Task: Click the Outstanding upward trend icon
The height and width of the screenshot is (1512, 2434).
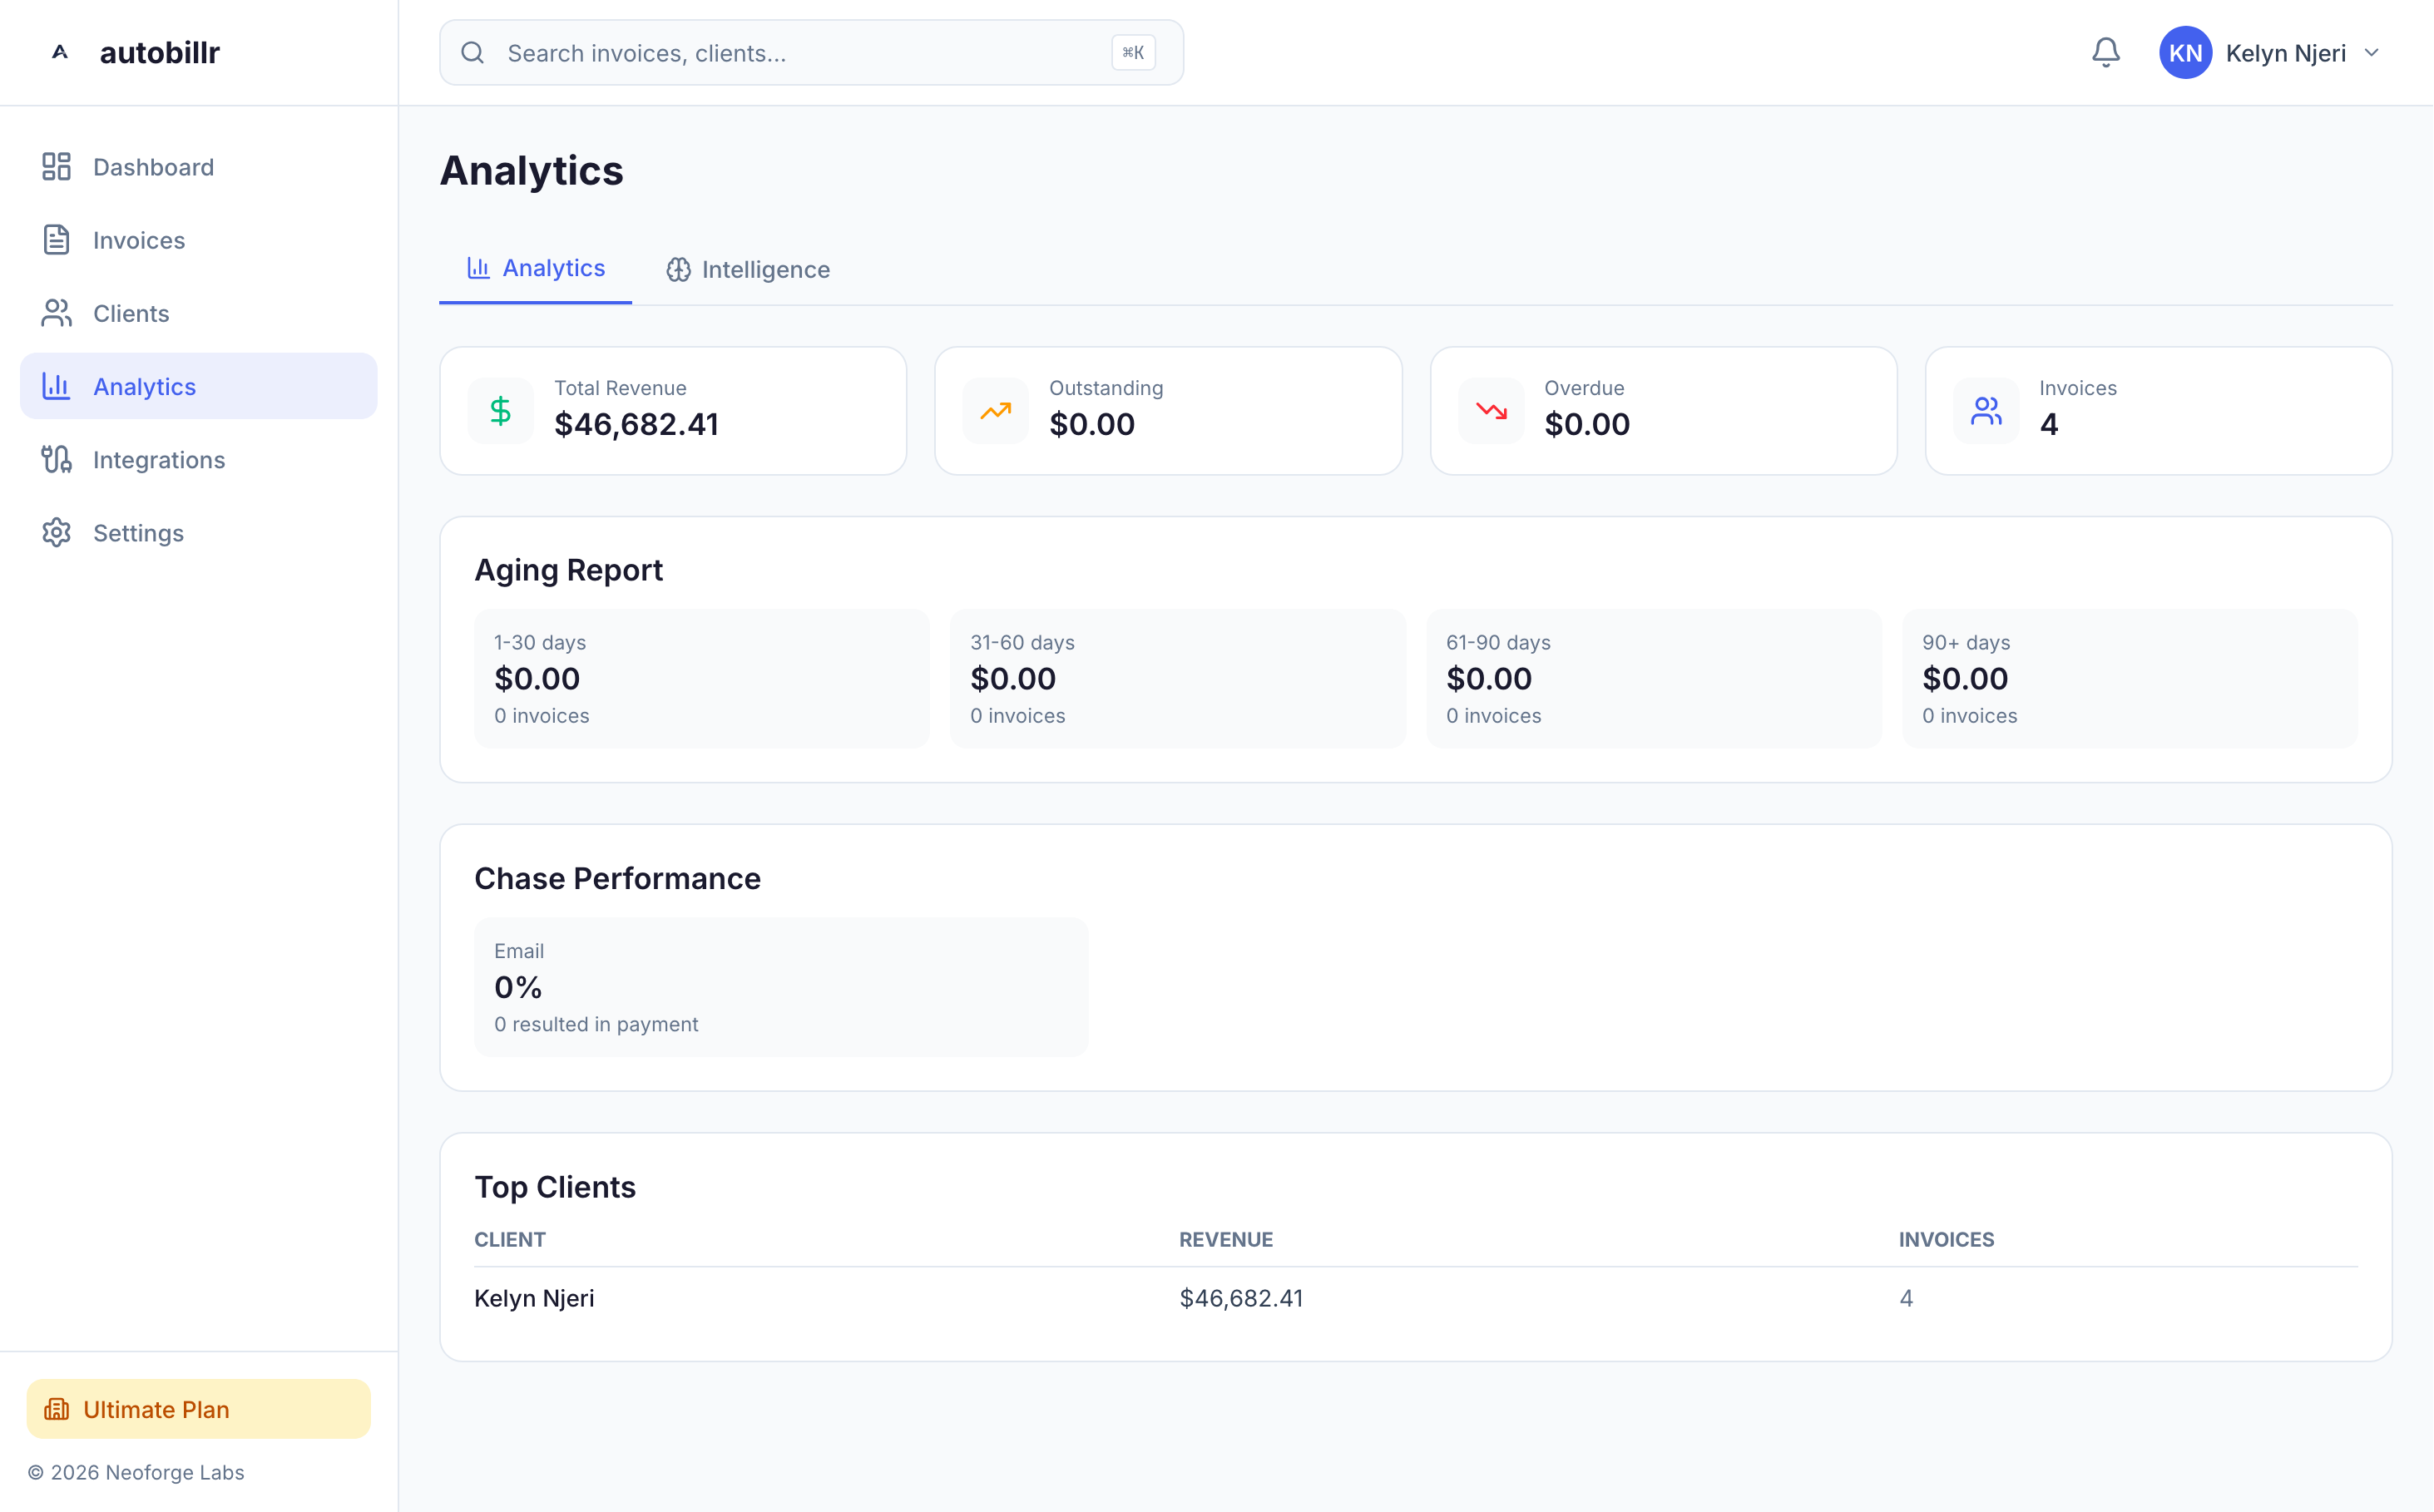Action: 995,411
